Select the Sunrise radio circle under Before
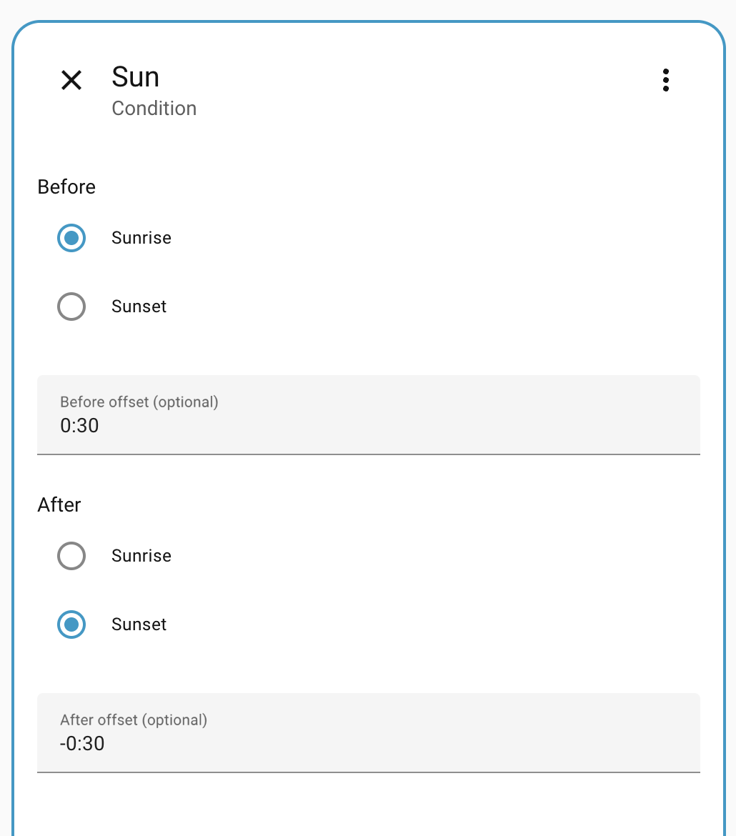 [x=71, y=238]
